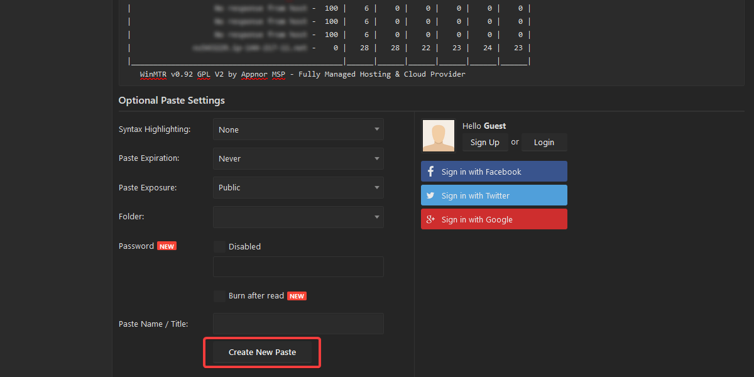The image size is (754, 377).
Task: Enable the Burn after read checkbox
Action: click(x=219, y=296)
